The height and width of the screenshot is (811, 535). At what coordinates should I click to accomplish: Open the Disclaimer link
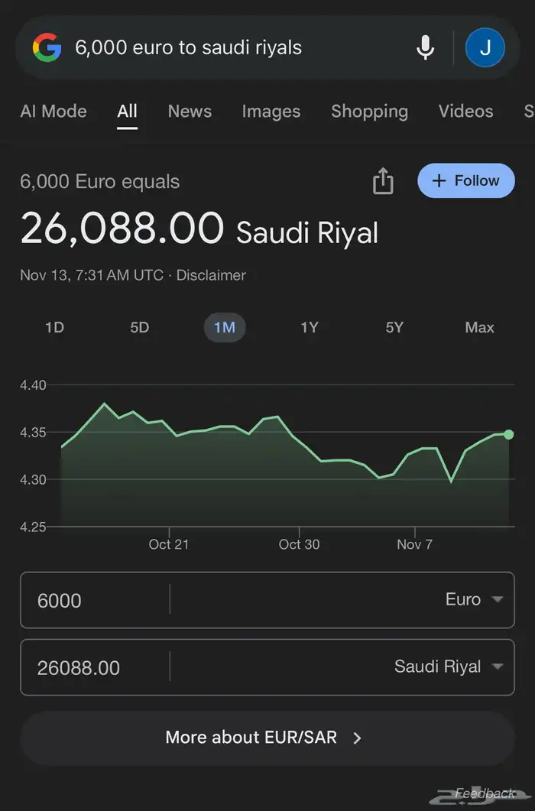pyautogui.click(x=211, y=275)
